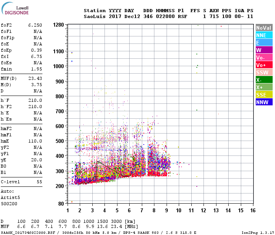Click the date Dec12 in header
275x235 pixels.
click(x=132, y=16)
